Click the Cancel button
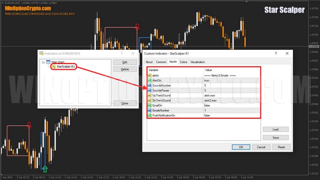Viewport: 320px width, 180px height. 261,147
